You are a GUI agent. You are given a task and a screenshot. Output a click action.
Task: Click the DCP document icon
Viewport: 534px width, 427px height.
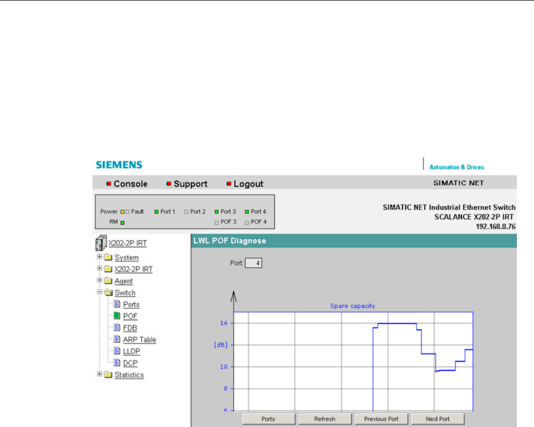coord(118,363)
